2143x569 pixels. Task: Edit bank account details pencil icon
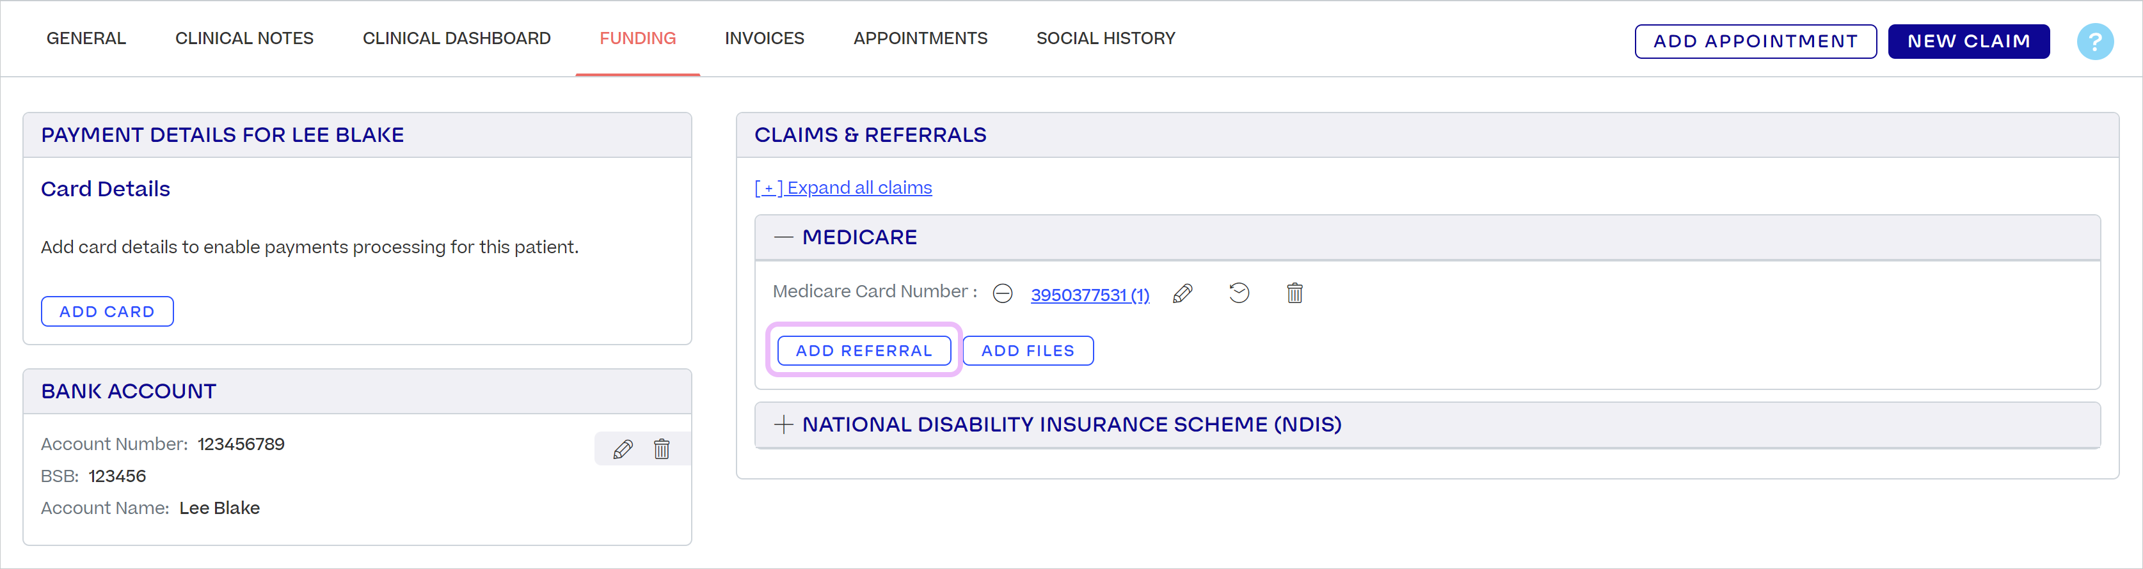[x=622, y=449]
